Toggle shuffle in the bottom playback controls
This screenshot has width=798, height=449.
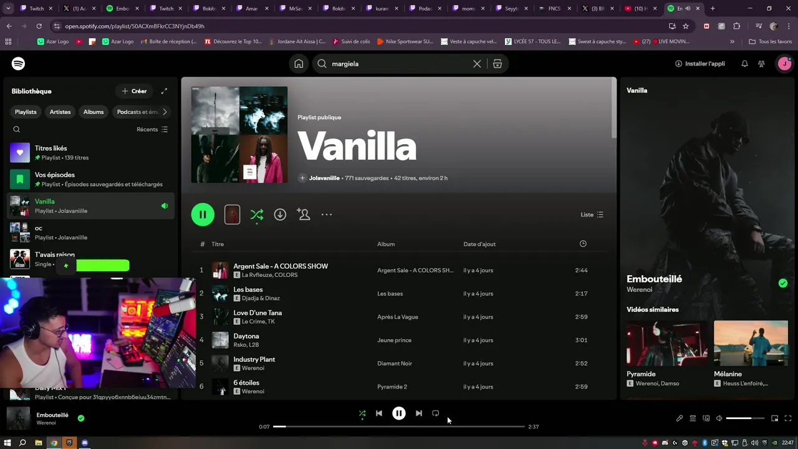[362, 413]
